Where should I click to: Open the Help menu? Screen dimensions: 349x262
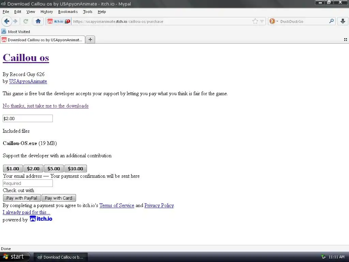click(102, 12)
